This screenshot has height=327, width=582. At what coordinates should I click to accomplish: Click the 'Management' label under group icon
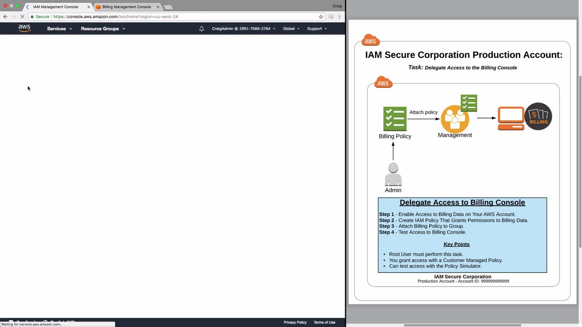tap(455, 135)
